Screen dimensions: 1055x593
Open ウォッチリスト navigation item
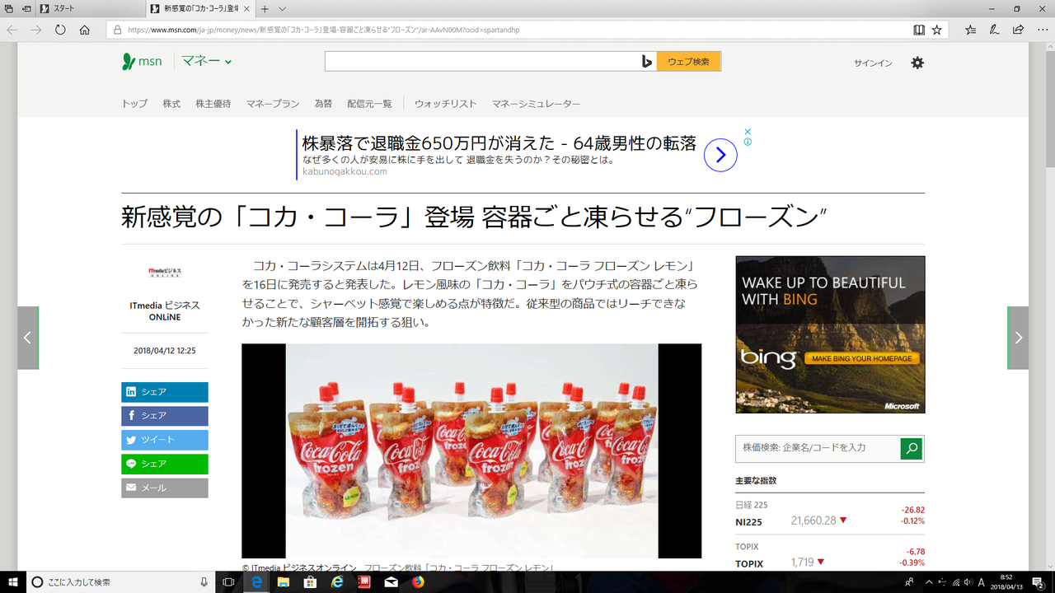[446, 104]
